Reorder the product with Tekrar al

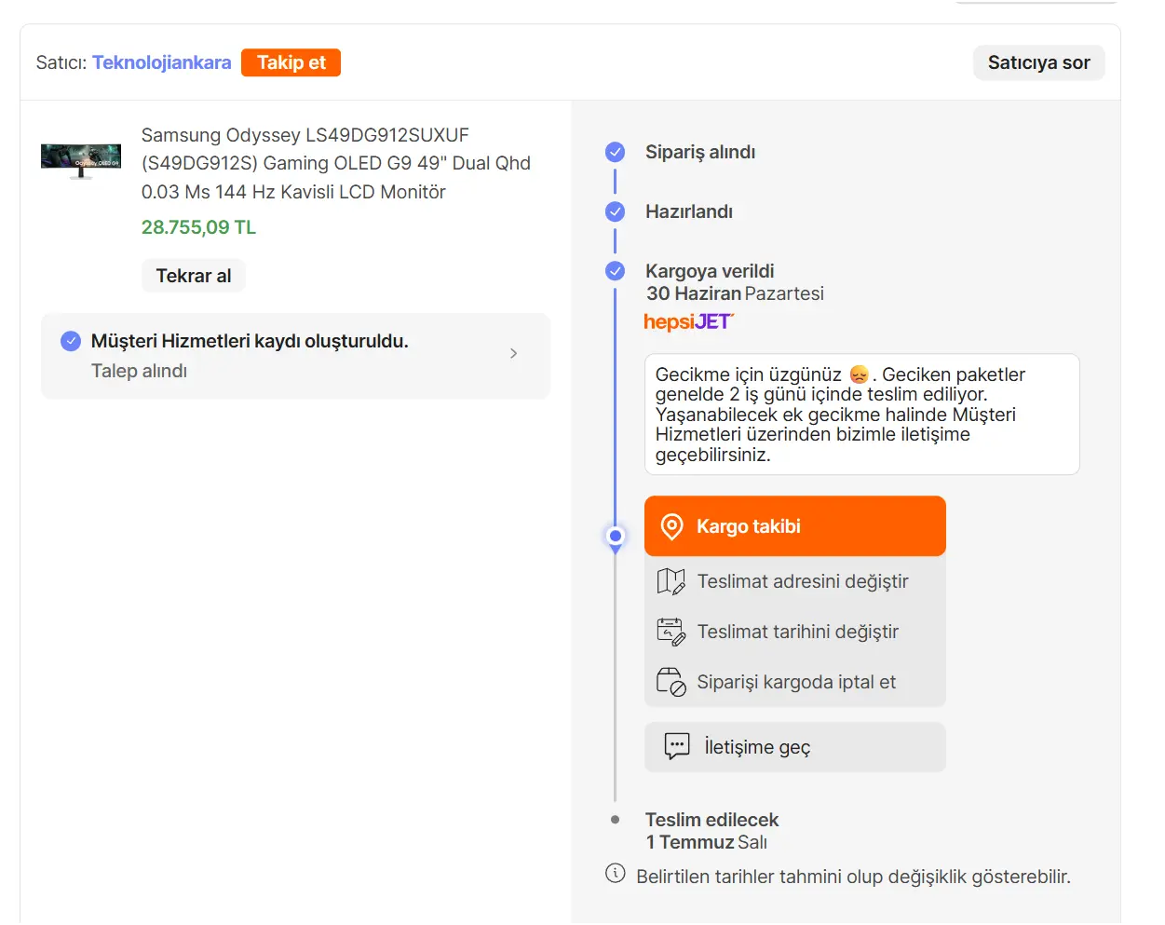point(194,276)
